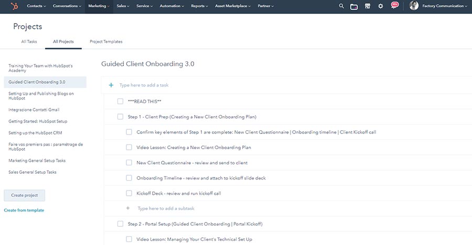Click the Create project button
The width and height of the screenshot is (472, 245).
click(x=24, y=195)
